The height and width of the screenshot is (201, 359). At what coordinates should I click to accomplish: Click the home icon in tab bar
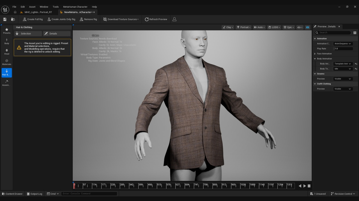(15, 12)
